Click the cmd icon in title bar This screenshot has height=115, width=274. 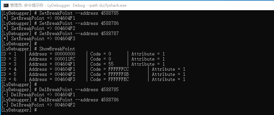[6, 5]
